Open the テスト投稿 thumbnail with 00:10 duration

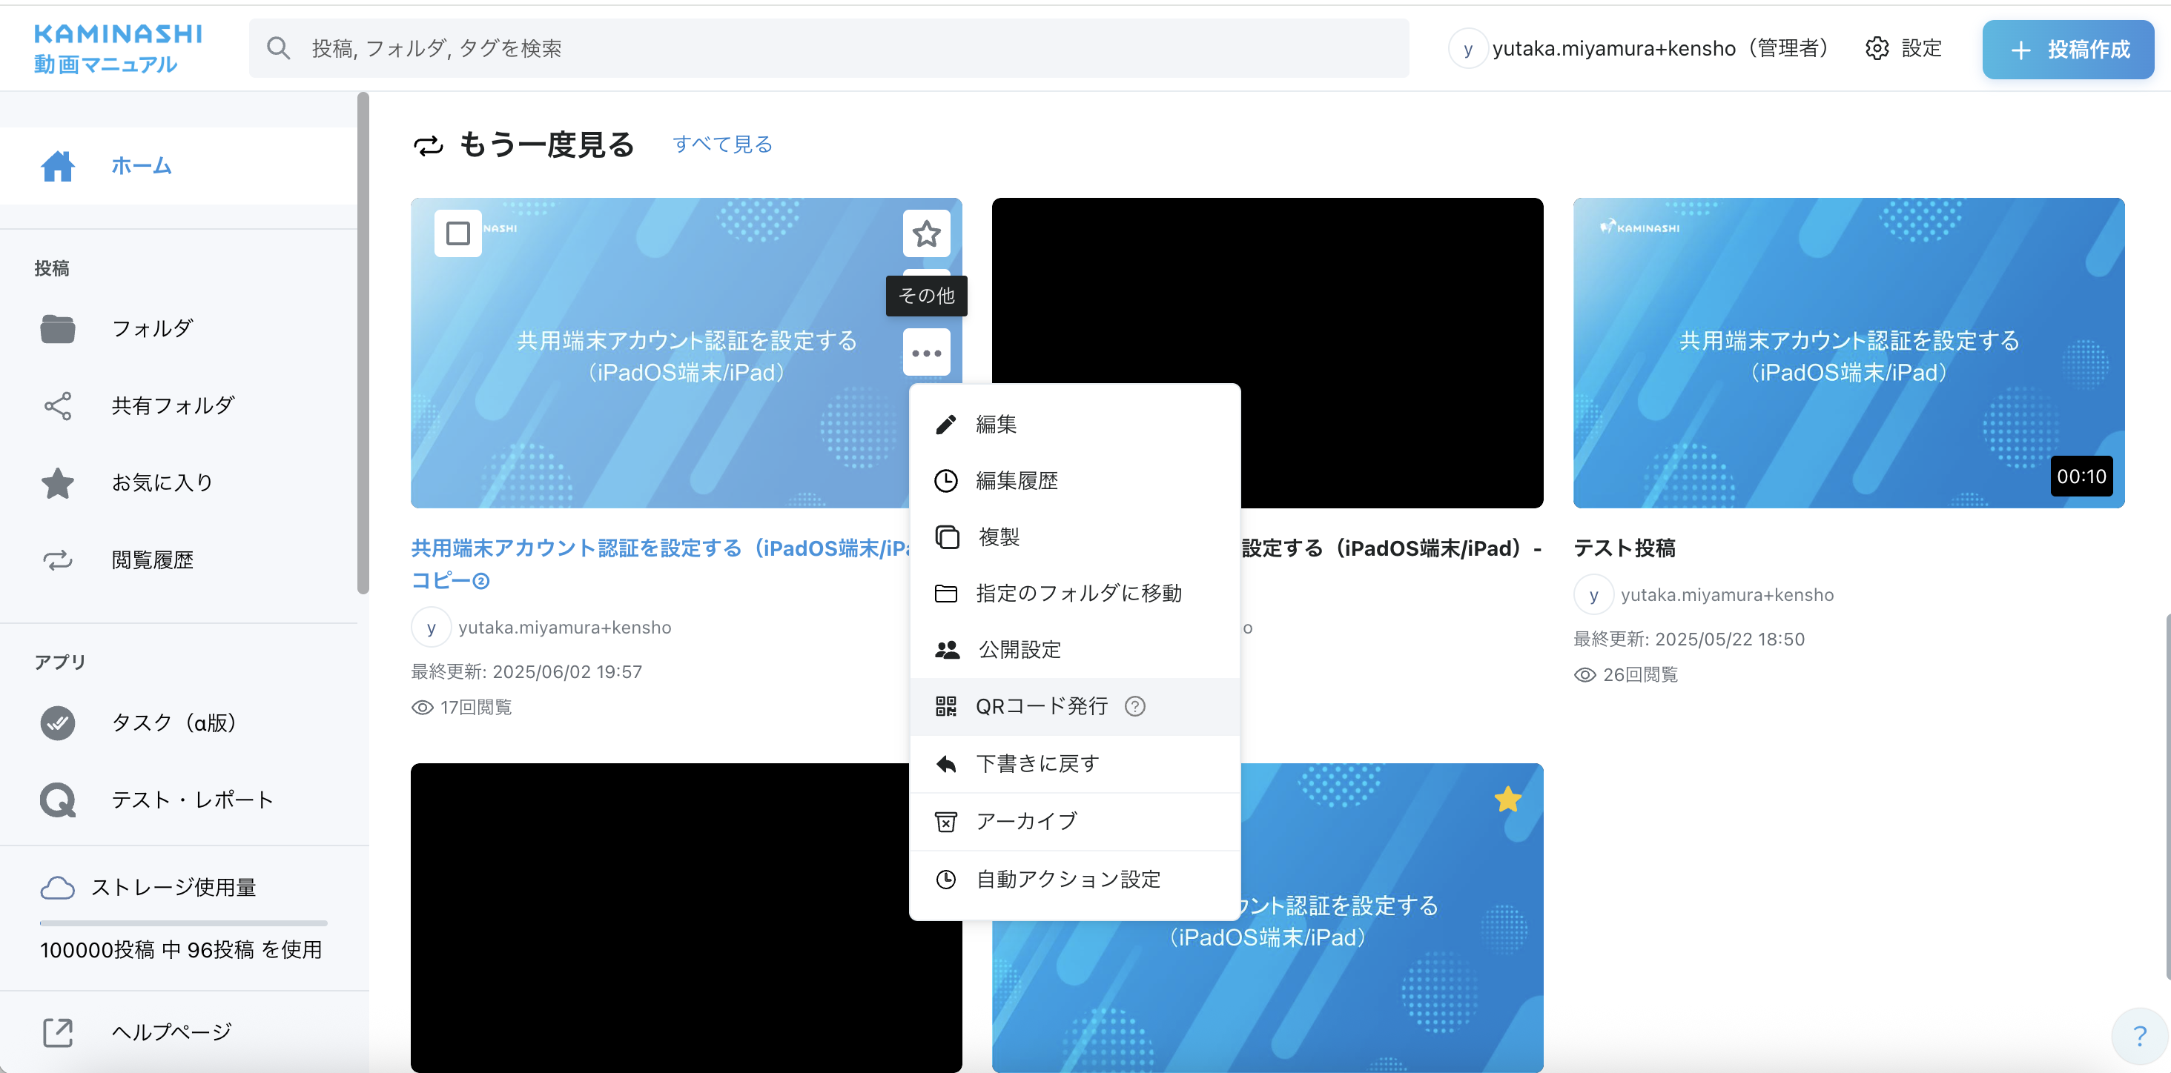pyautogui.click(x=1848, y=353)
